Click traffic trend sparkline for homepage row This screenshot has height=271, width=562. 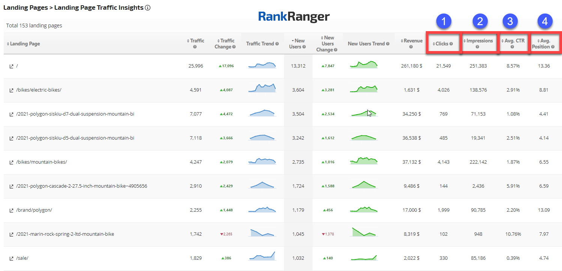coord(262,66)
